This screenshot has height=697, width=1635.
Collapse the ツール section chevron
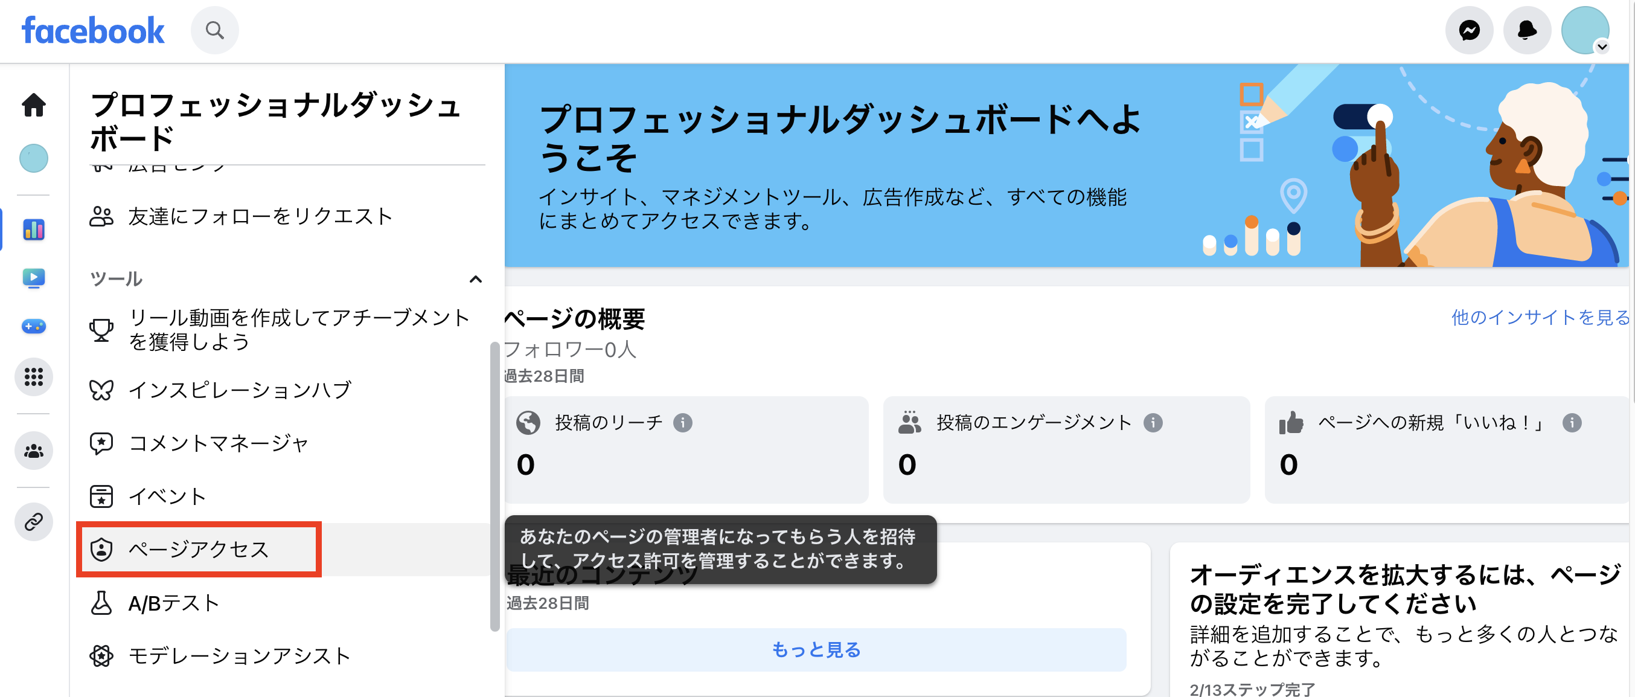475,280
